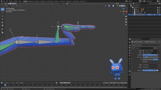Click the pan view hand icon
This screenshot has height=90, width=161.
126,19
